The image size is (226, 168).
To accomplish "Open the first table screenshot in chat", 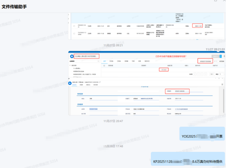I will pos(146,26).
